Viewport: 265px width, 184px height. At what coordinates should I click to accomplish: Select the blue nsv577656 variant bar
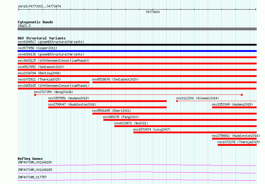coord(137,51)
